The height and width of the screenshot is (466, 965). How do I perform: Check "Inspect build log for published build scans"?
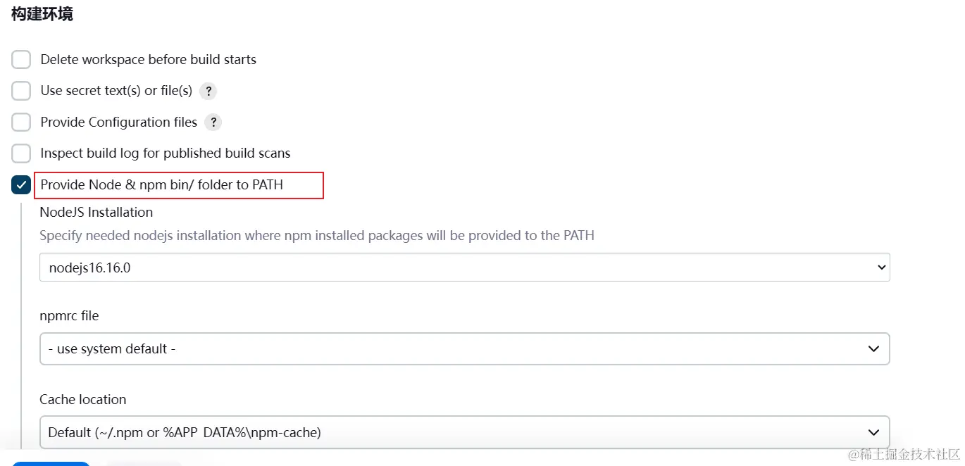pyautogui.click(x=20, y=153)
